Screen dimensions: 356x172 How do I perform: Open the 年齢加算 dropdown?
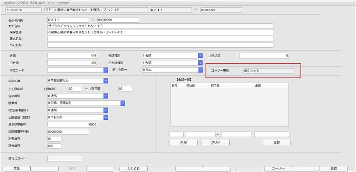[106, 81]
